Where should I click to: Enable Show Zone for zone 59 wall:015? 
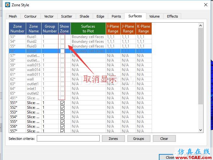pyautogui.click(x=62, y=65)
